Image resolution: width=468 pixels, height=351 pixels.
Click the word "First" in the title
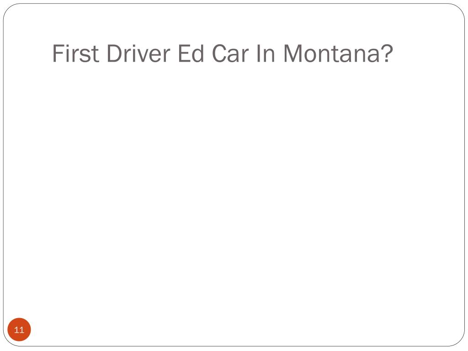76,54
